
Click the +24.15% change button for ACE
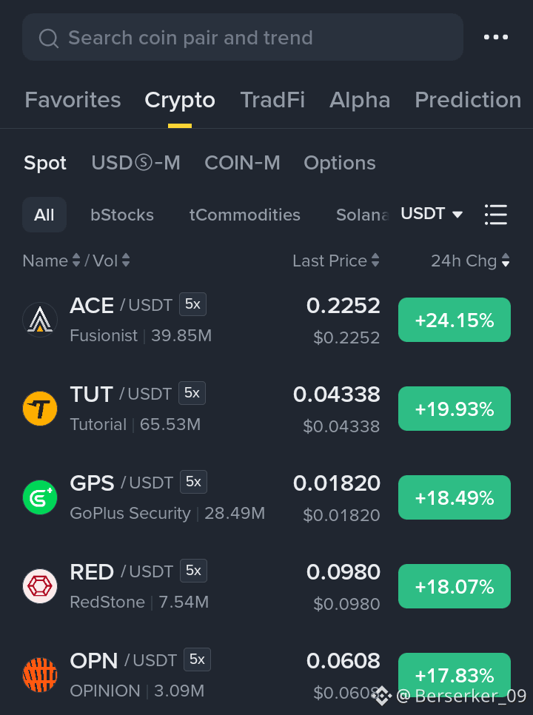[x=454, y=320]
